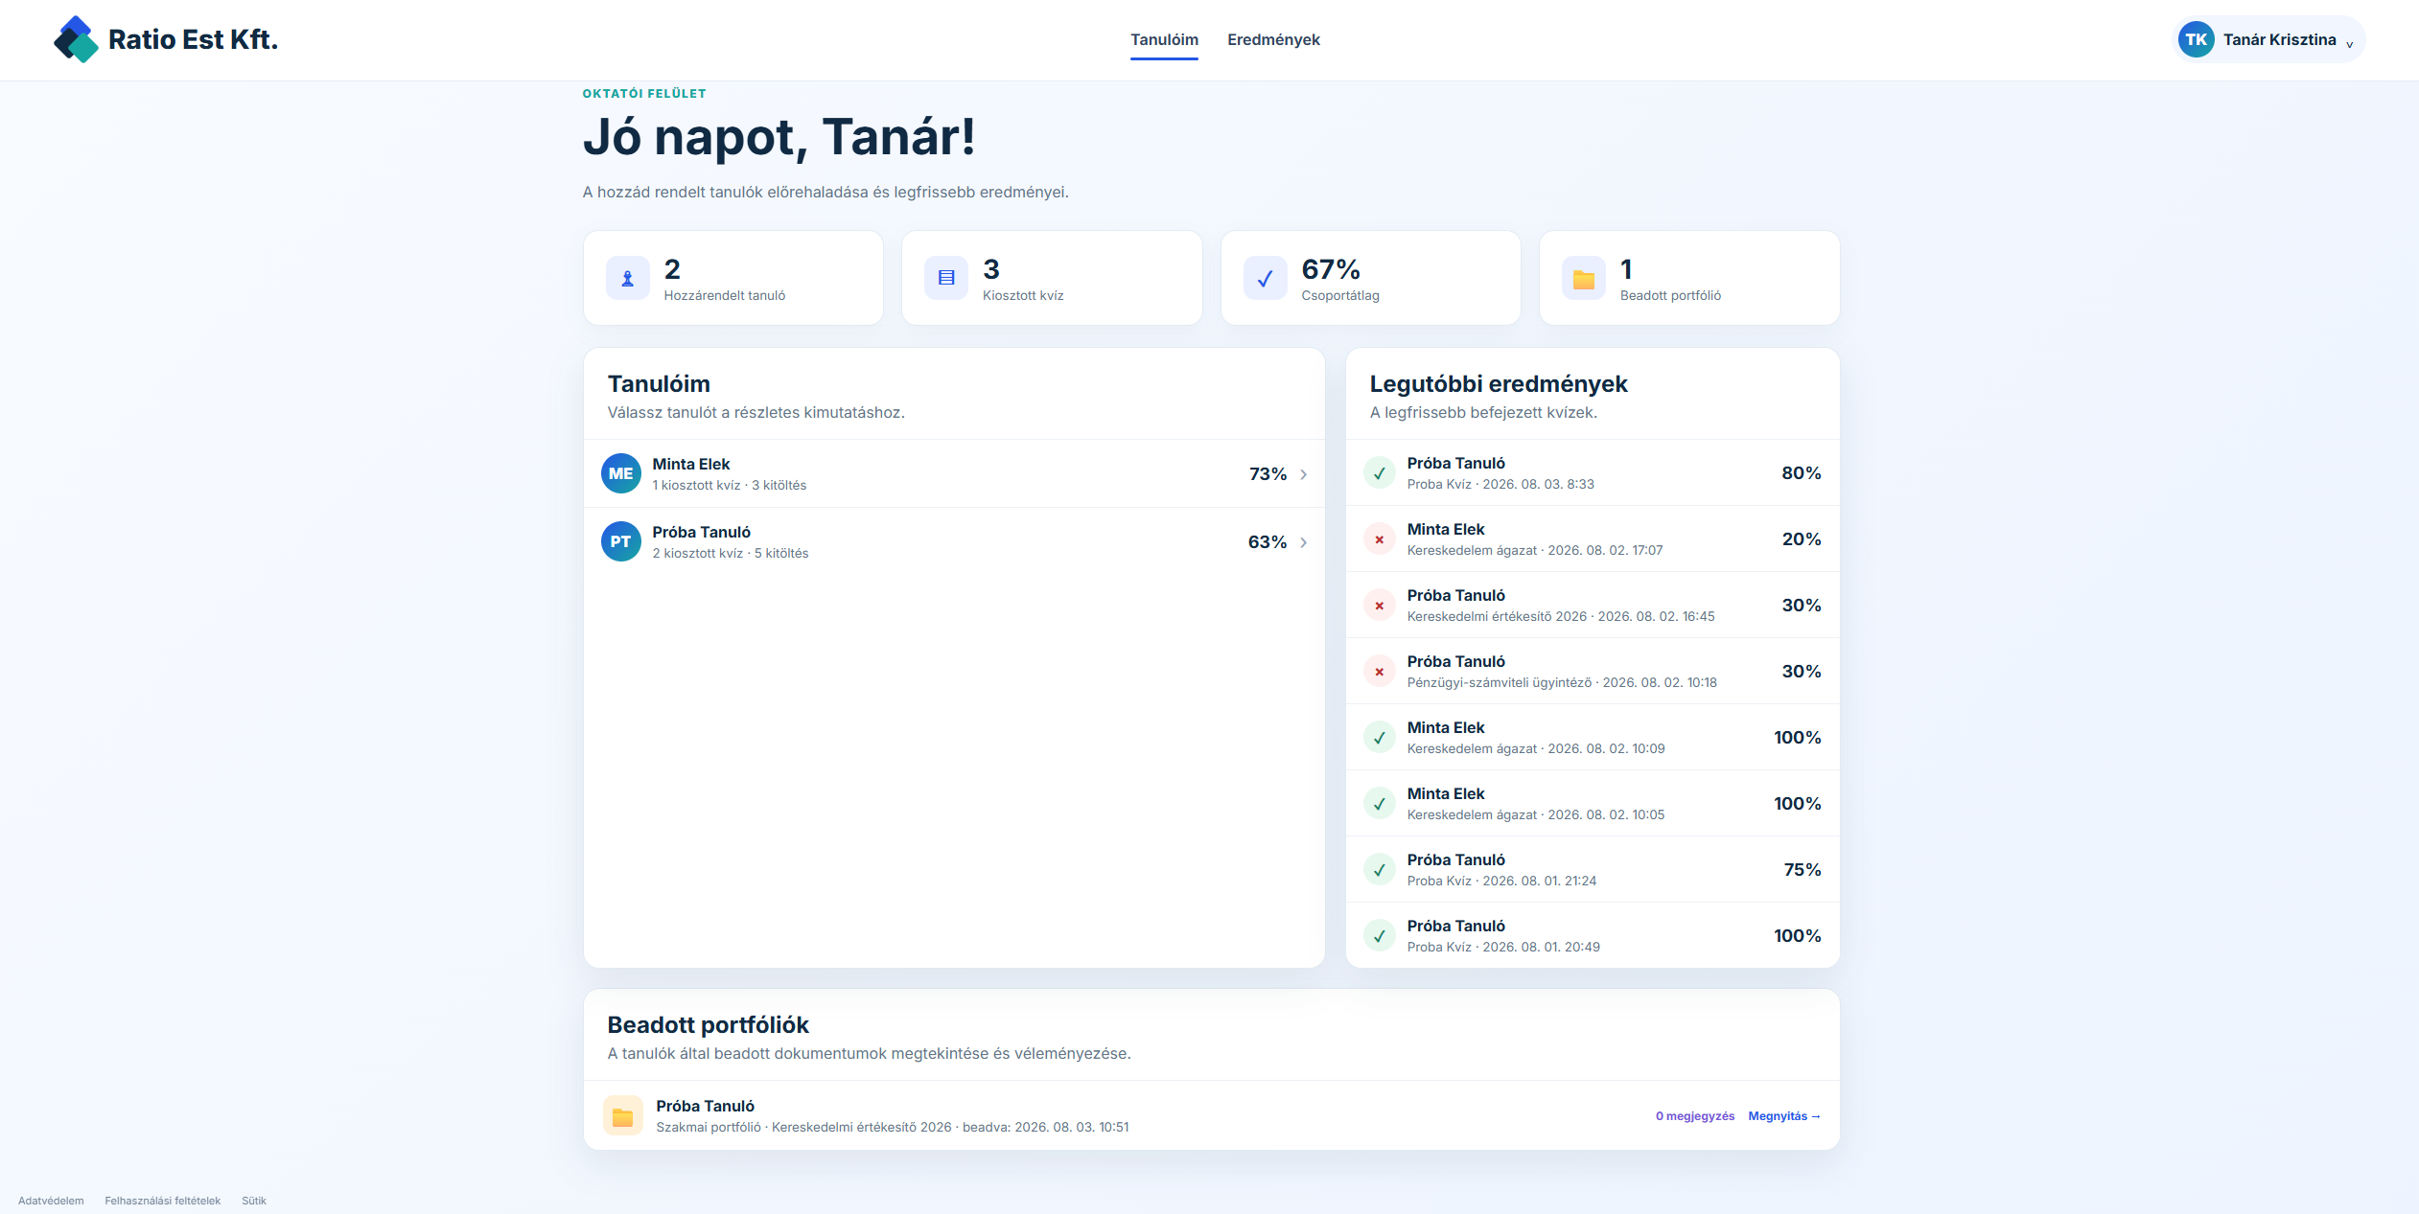Select the Minta Elek student name
Screen dimensions: 2419x1214
(x=691, y=464)
